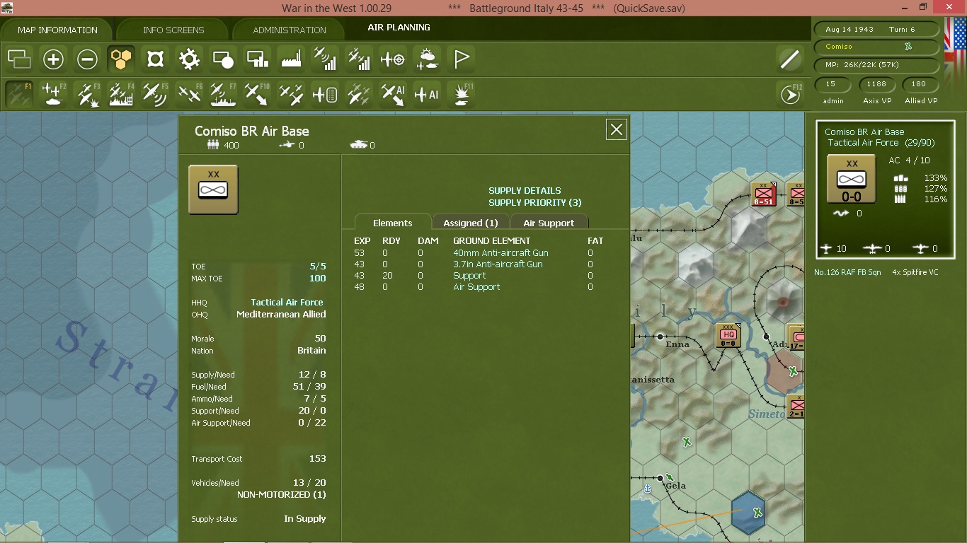967x543 pixels.
Task: Toggle the F2 ground support air mode
Action: [x=53, y=94]
